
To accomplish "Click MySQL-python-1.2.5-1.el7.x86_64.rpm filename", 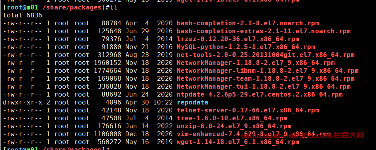I will click(246, 47).
